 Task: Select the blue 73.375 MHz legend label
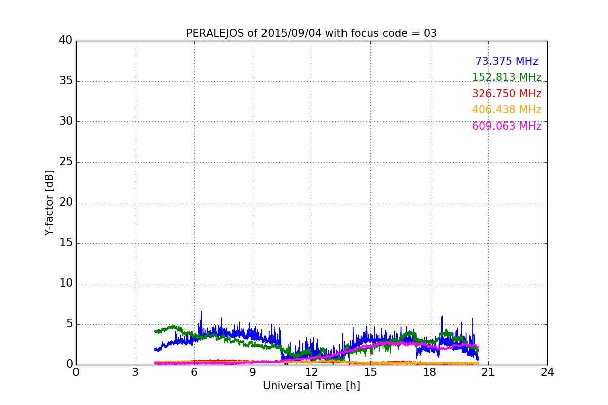point(507,61)
